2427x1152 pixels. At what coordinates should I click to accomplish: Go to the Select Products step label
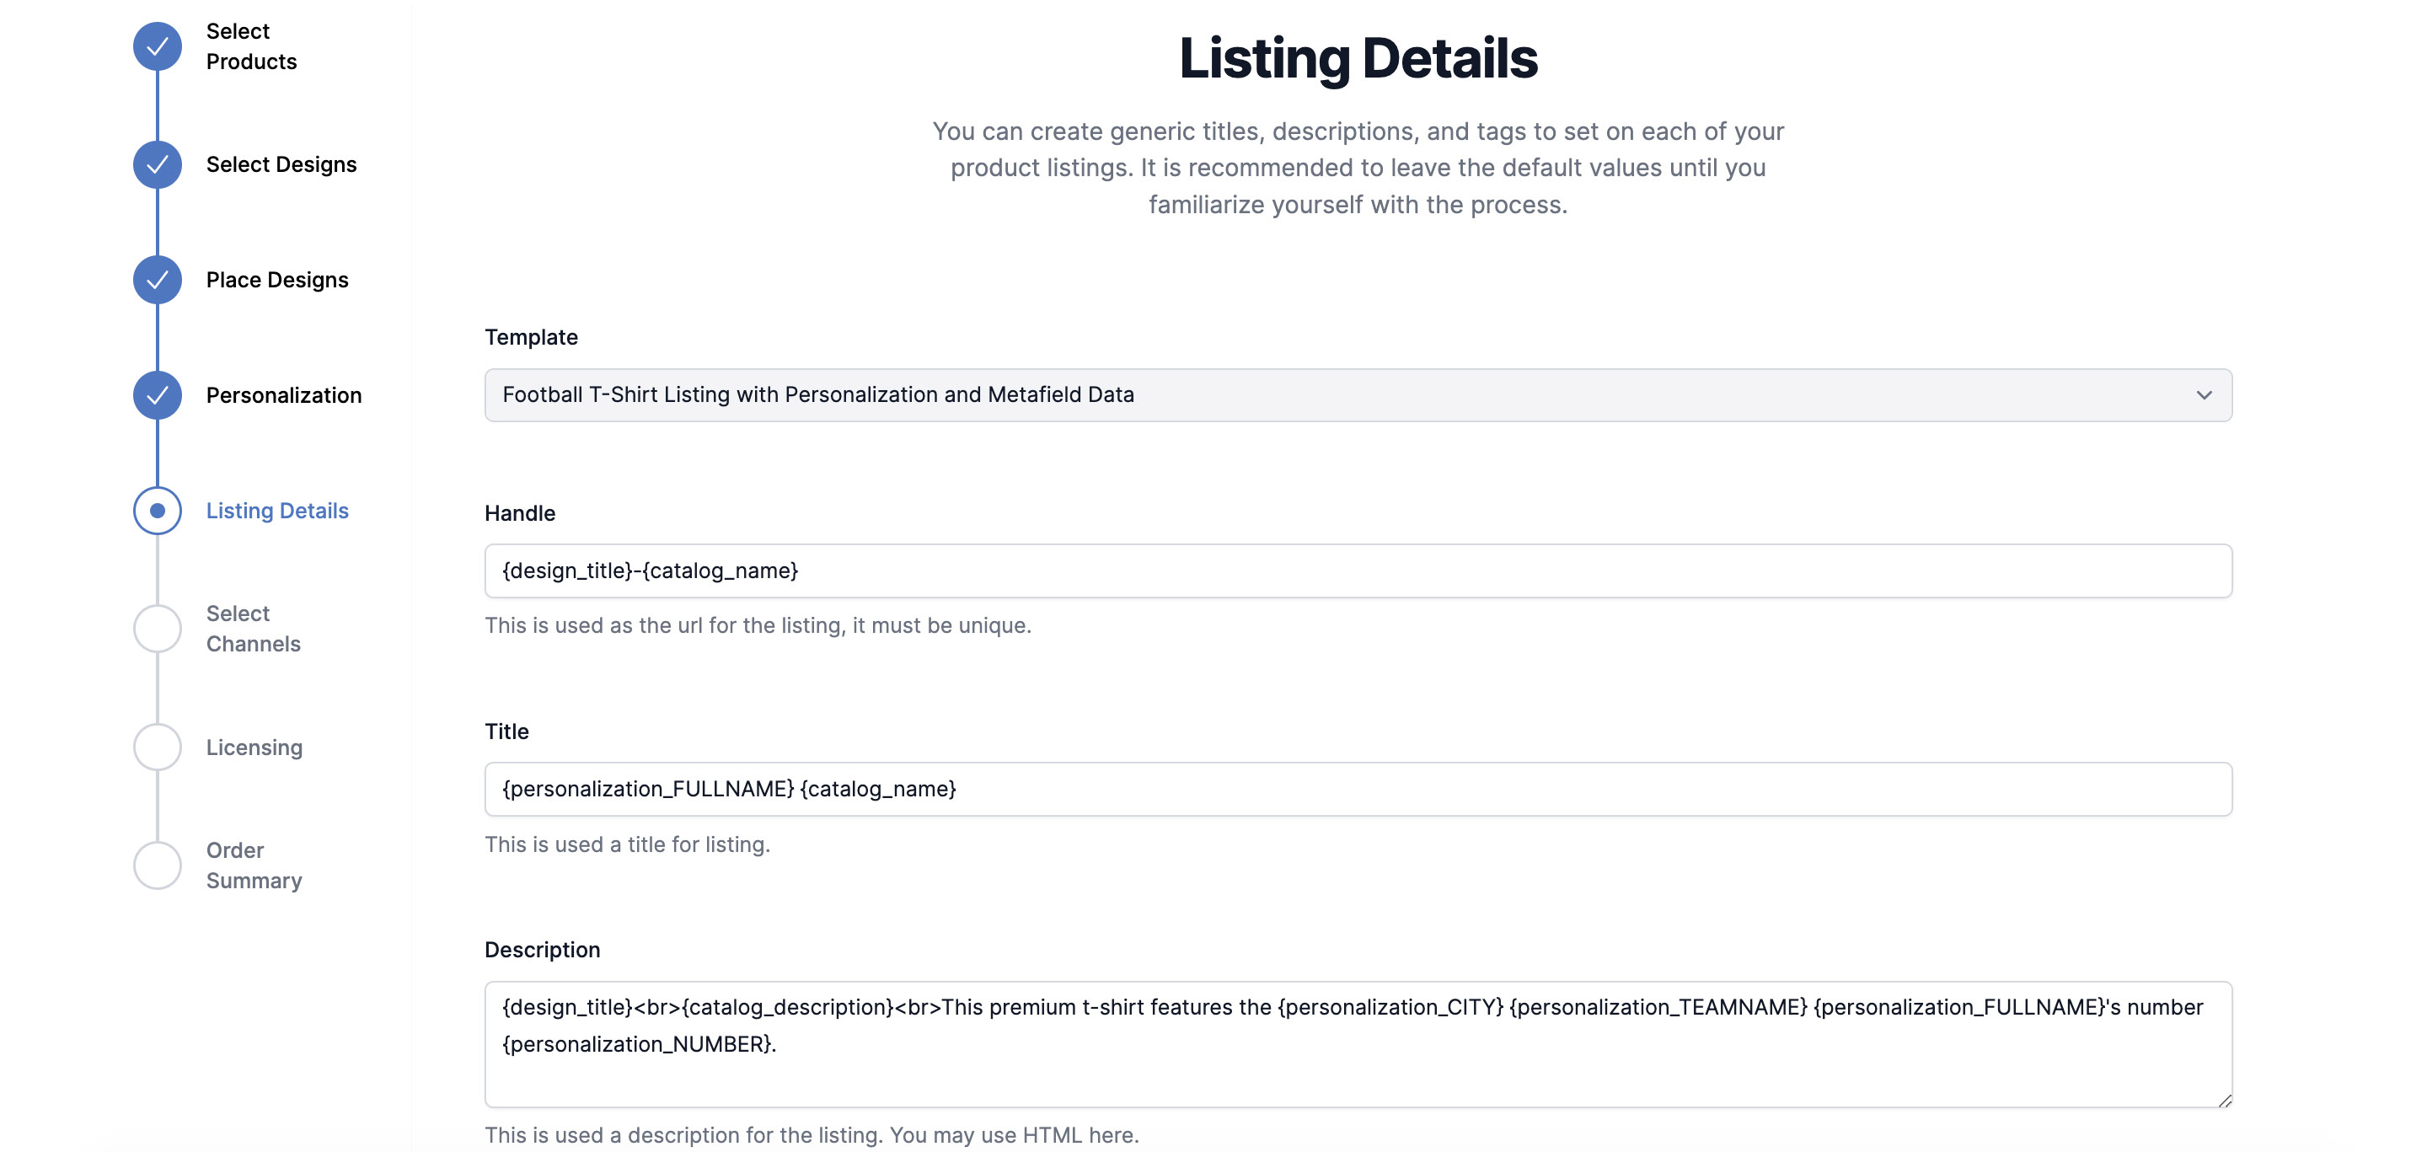(250, 46)
